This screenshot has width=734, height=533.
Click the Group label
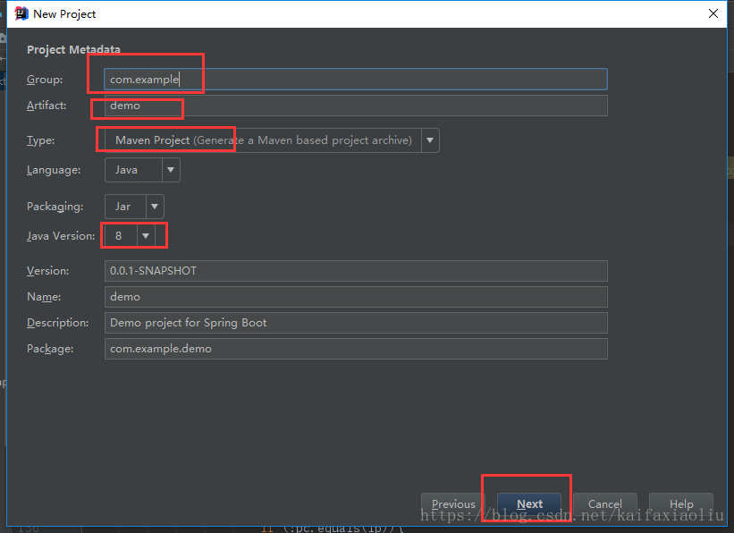point(45,80)
